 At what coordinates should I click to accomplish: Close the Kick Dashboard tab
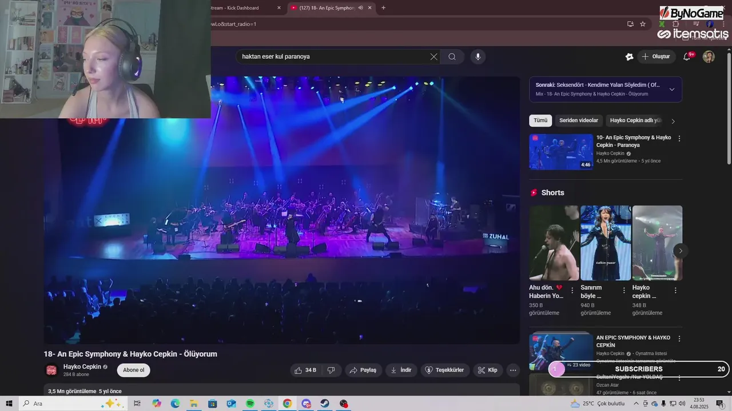tap(279, 8)
